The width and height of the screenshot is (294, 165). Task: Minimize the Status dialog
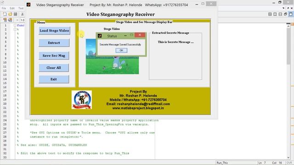tap(125, 35)
